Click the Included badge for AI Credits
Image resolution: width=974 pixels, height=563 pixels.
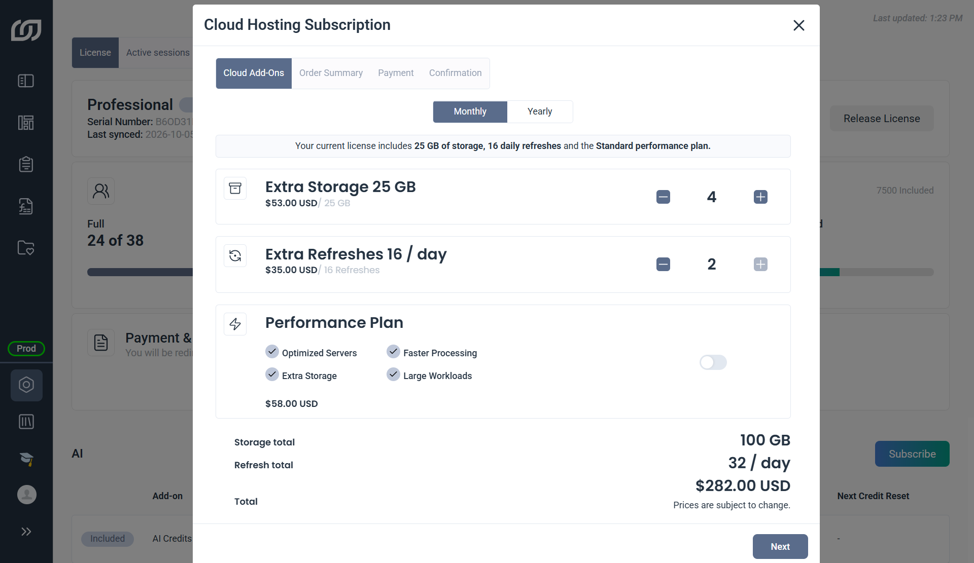pyautogui.click(x=108, y=539)
